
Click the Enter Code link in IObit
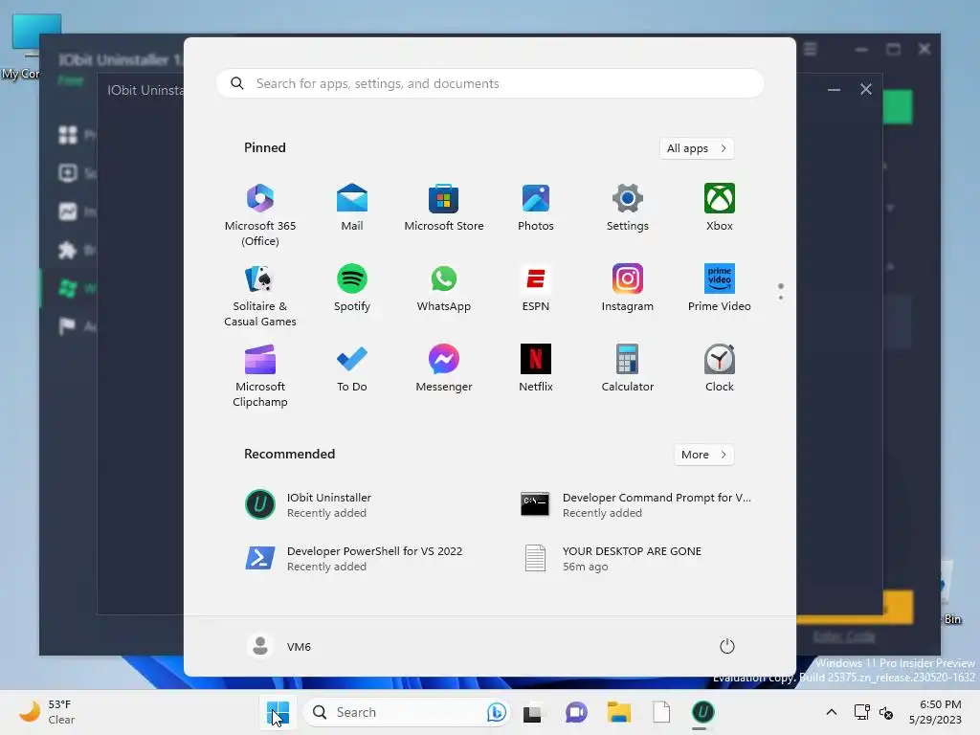tap(844, 636)
